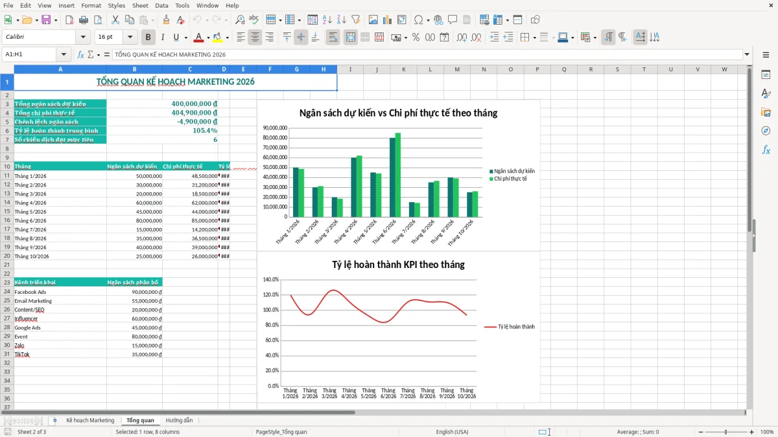This screenshot has width=778, height=437.
Task: Click the Undo arrow icon
Action: [x=197, y=20]
